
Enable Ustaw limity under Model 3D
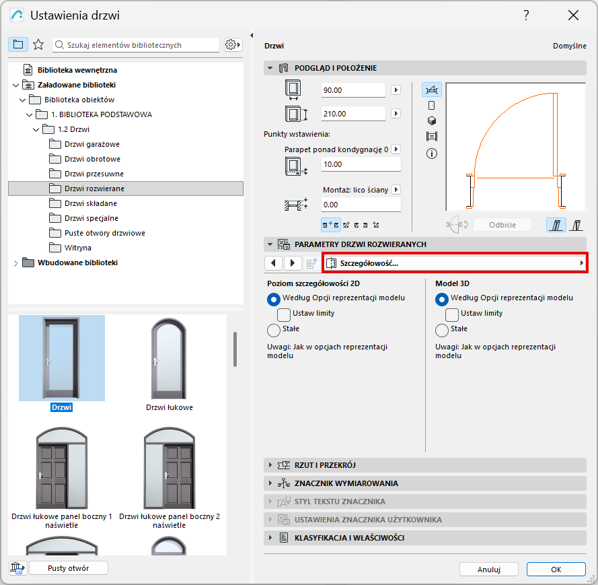[x=452, y=314]
